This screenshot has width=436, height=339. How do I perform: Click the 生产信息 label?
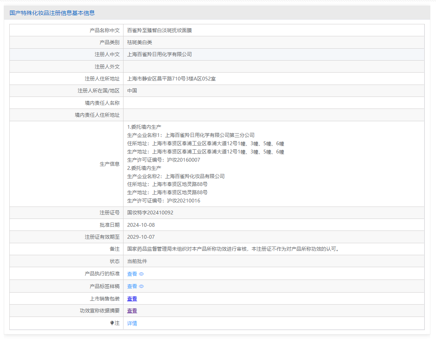110,164
